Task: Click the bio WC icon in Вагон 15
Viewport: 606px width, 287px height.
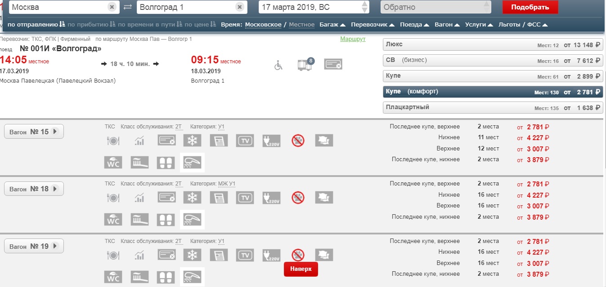Action: point(113,162)
